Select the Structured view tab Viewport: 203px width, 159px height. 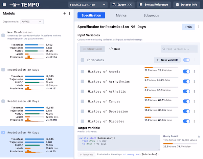pyautogui.click(x=92, y=49)
